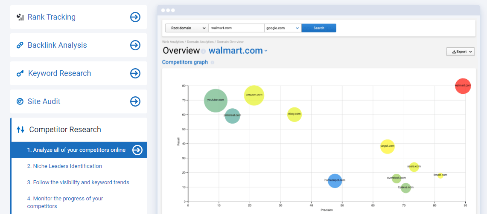This screenshot has height=214, width=487.
Task: Select Rank Tracking menu item
Action: (x=79, y=17)
